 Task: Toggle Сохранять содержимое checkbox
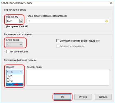click(58, 46)
